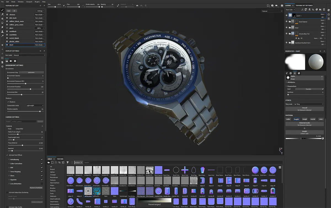Select the Smudge tool
Image resolution: width=331 pixels, height=208 pixels.
pos(2,27)
